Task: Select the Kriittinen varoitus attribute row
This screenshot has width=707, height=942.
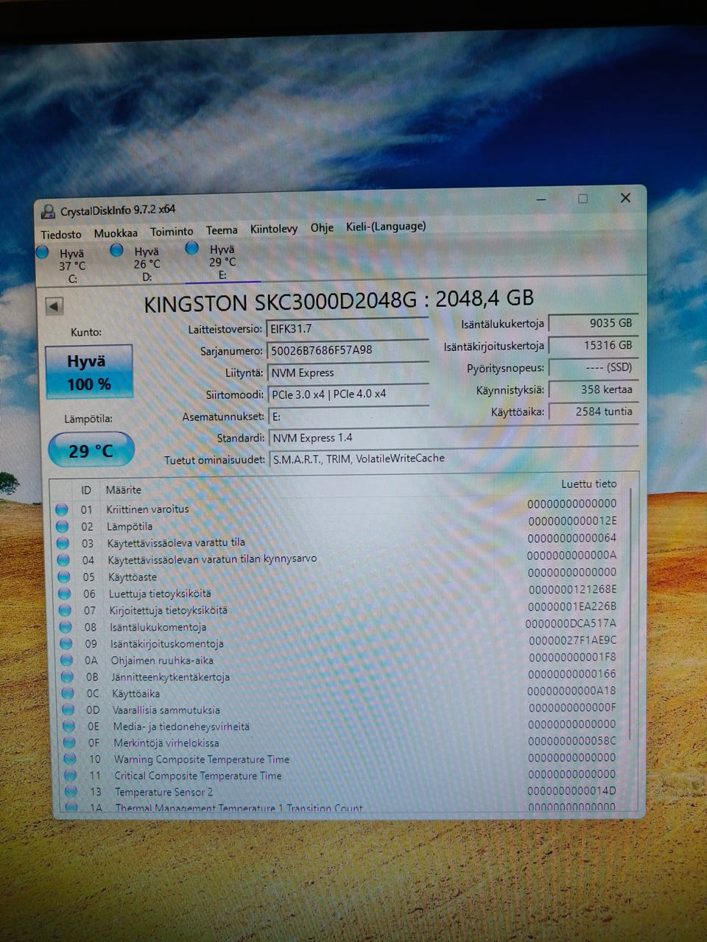Action: point(337,506)
